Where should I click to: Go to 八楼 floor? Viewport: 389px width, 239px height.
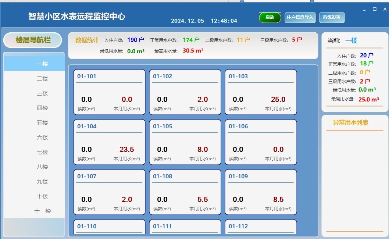(x=34, y=167)
